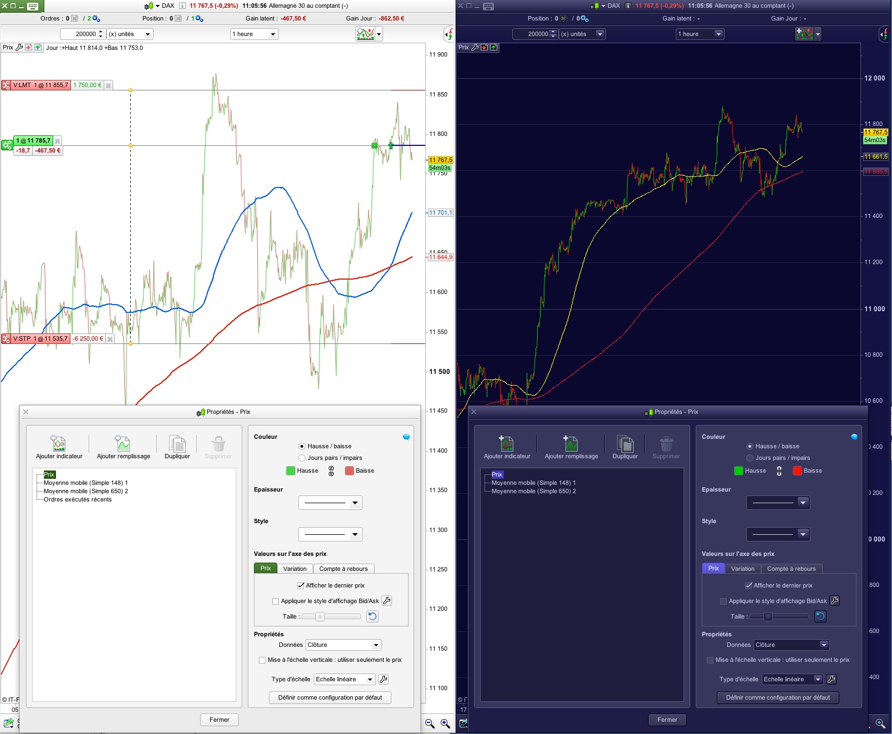This screenshot has width=892, height=734.
Task: Click the Ordres gear icon in the left window
Action: [x=96, y=18]
